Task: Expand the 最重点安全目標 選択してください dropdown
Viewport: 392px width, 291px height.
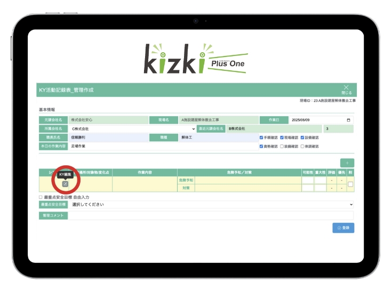Action: tap(211, 204)
